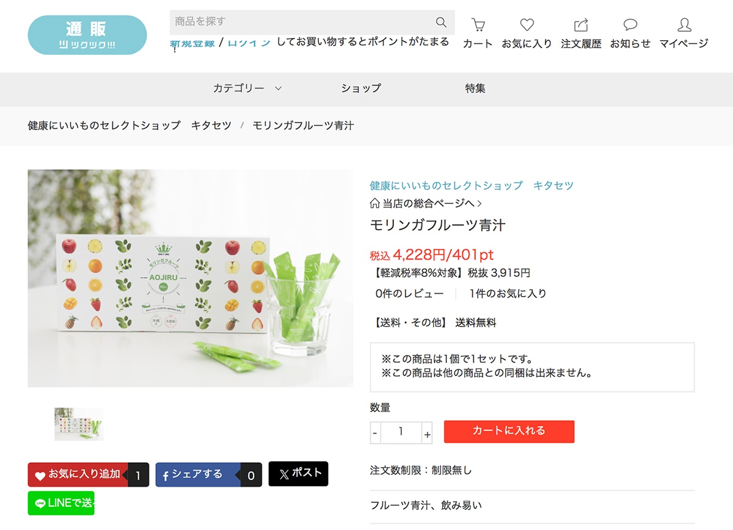Open the shopping cart icon

click(x=478, y=25)
